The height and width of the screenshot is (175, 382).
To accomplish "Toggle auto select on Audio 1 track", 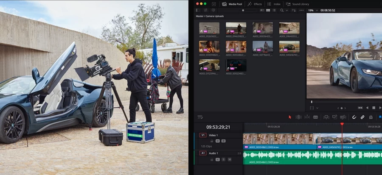I will (x=218, y=159).
